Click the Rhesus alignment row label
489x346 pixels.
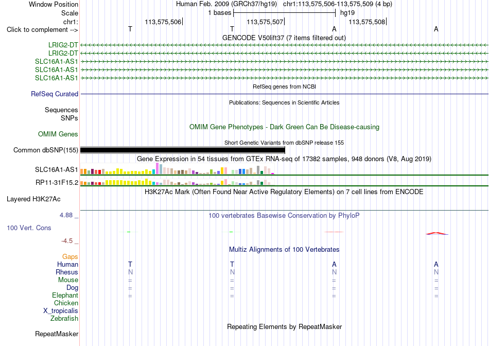[x=67, y=272]
